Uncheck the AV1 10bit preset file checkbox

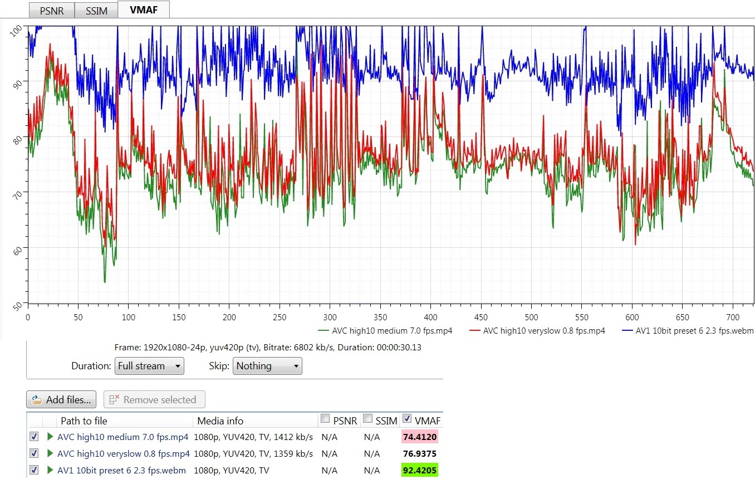point(34,470)
